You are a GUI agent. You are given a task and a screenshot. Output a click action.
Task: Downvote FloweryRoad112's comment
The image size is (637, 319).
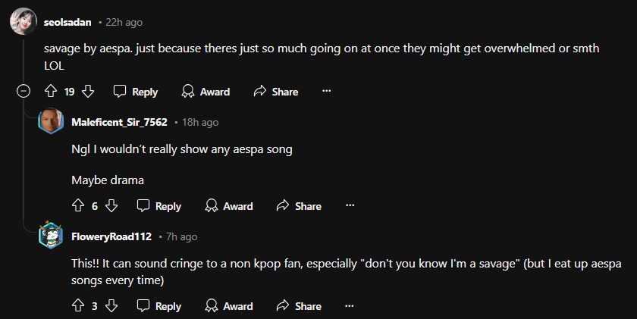(x=111, y=306)
